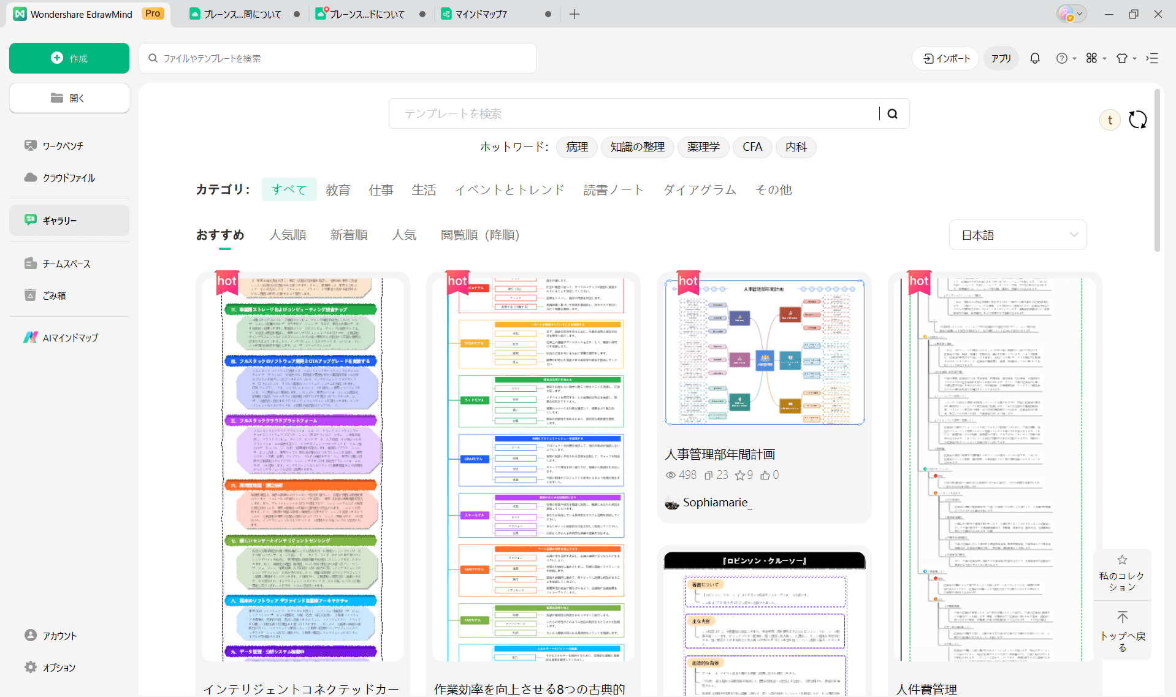
Task: Toggle the right-side panel icon in the top bar
Action: click(1152, 58)
